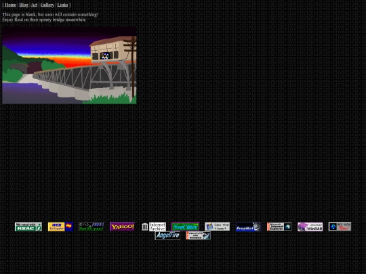366x274 pixels.
Task: Click the RFC 1876 Now! badge
Action: point(340,227)
